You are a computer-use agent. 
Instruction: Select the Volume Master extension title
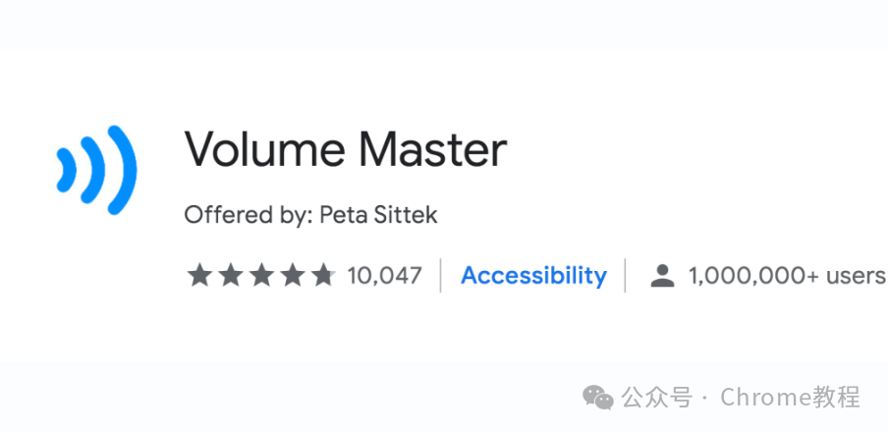[x=346, y=149]
